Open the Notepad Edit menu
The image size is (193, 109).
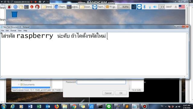tap(7, 31)
